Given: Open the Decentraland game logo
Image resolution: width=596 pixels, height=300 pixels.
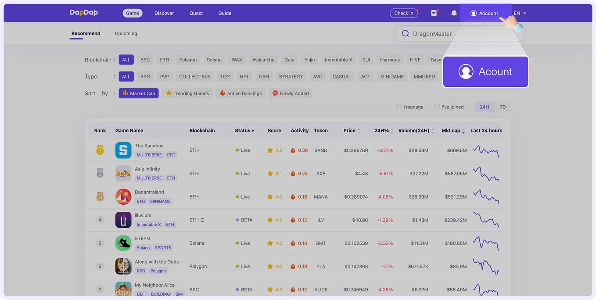Looking at the screenshot, I should click(x=123, y=197).
